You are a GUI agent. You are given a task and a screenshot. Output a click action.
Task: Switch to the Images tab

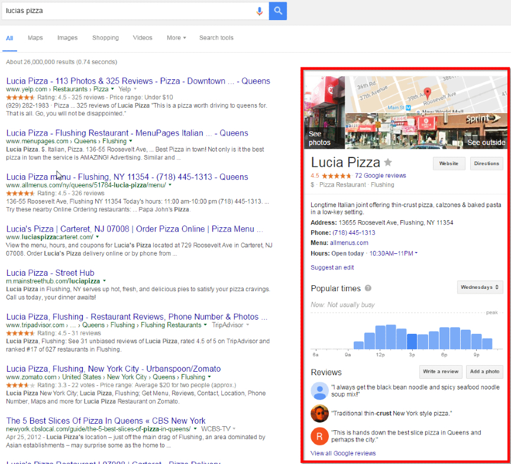point(67,38)
